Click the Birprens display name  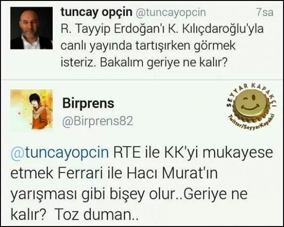(x=88, y=103)
